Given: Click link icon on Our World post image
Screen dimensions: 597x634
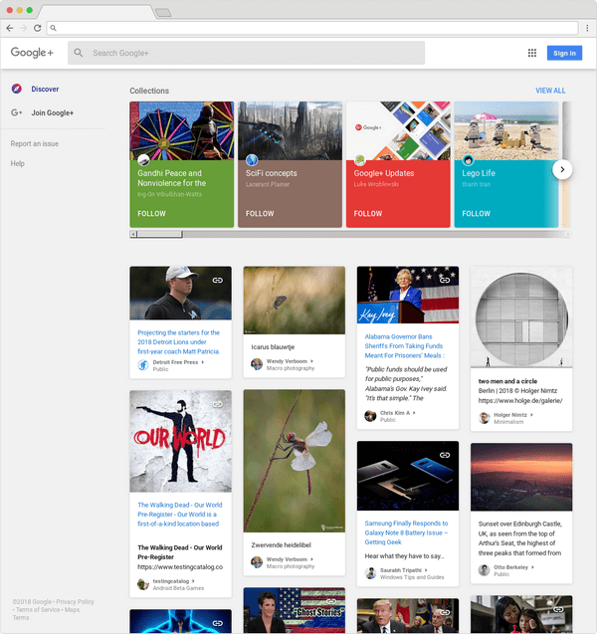Looking at the screenshot, I should [x=218, y=404].
